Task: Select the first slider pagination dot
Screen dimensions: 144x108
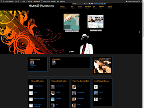Action: (69, 52)
